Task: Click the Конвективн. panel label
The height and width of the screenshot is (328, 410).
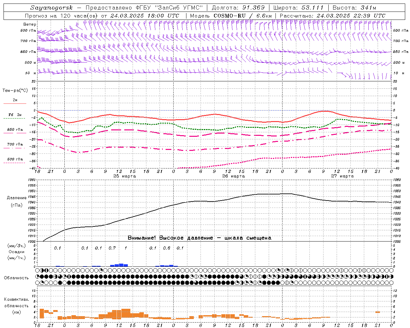Action: click(x=17, y=299)
